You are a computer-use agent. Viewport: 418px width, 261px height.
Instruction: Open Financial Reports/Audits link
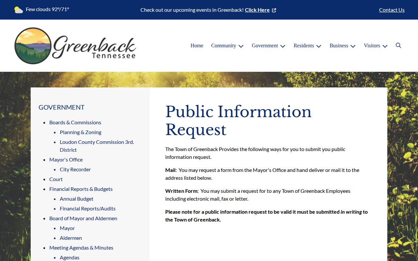[88, 208]
